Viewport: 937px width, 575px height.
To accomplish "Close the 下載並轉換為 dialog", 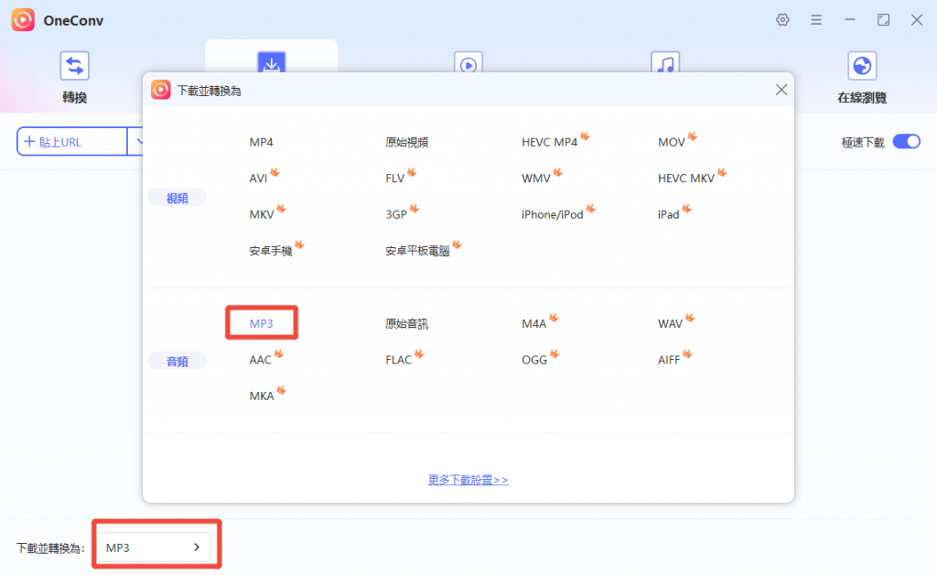I will [x=781, y=90].
